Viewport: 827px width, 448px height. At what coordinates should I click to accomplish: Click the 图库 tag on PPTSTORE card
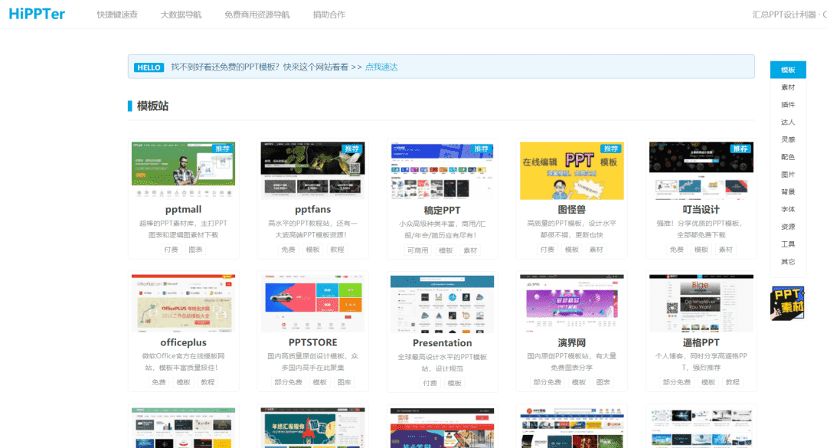coord(344,382)
